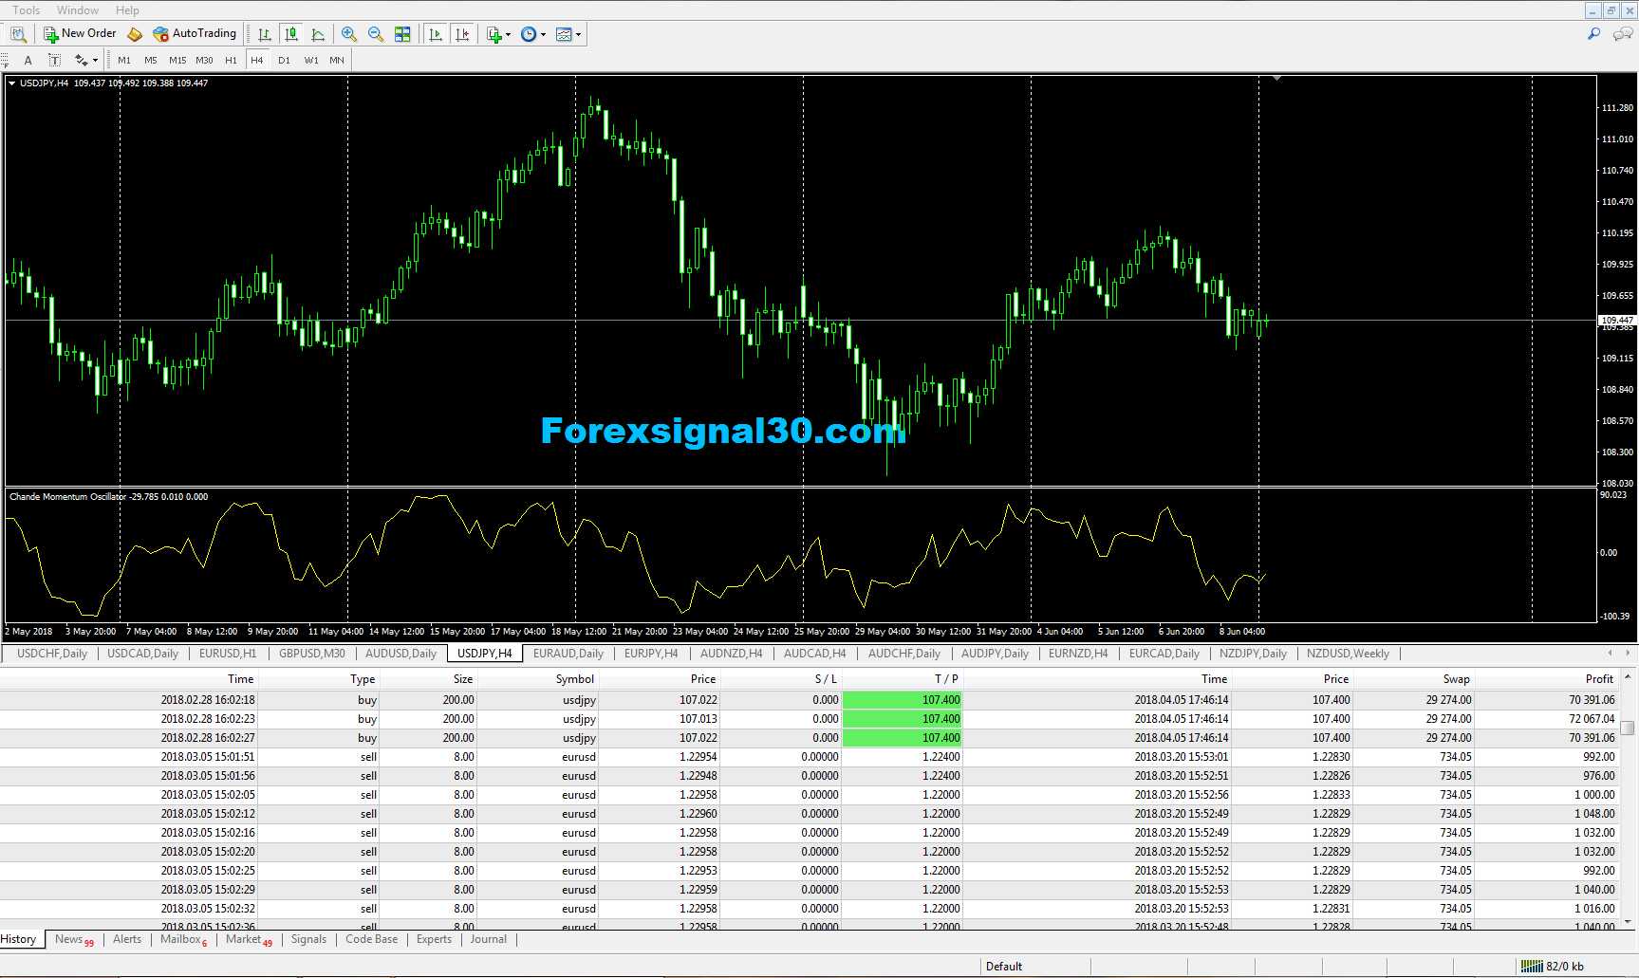Toggle AutoTrading on

pos(195,34)
